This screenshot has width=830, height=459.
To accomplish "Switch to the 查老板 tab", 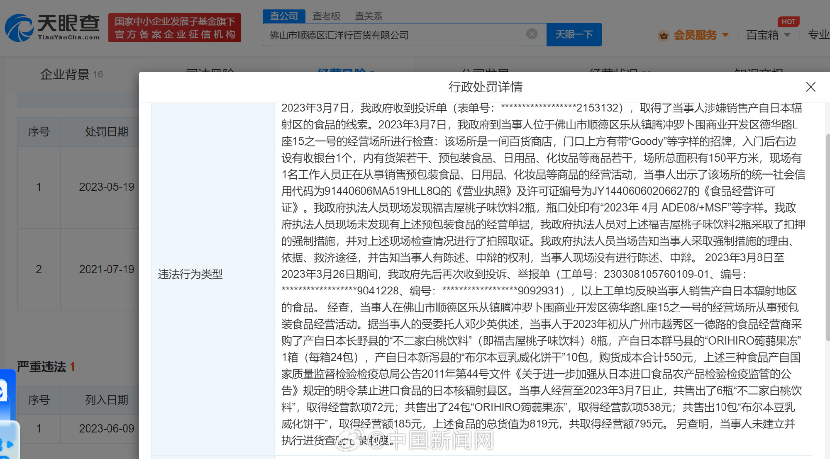I will pyautogui.click(x=326, y=16).
